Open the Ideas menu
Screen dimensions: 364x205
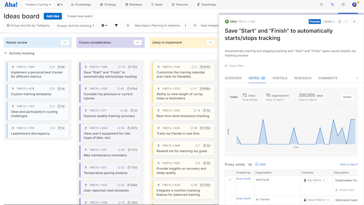tap(157, 4)
